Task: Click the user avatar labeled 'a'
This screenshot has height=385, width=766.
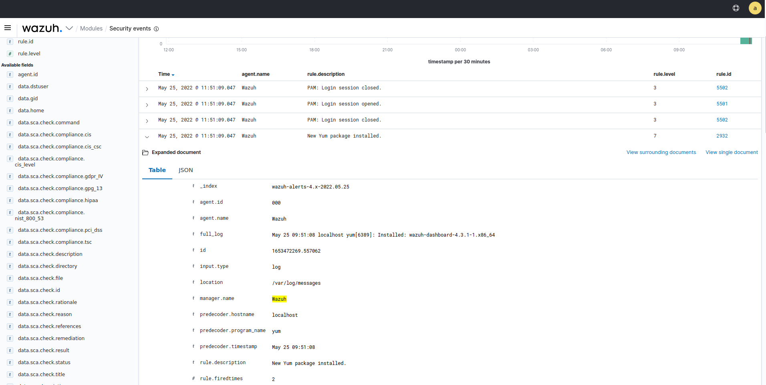Action: click(x=755, y=8)
